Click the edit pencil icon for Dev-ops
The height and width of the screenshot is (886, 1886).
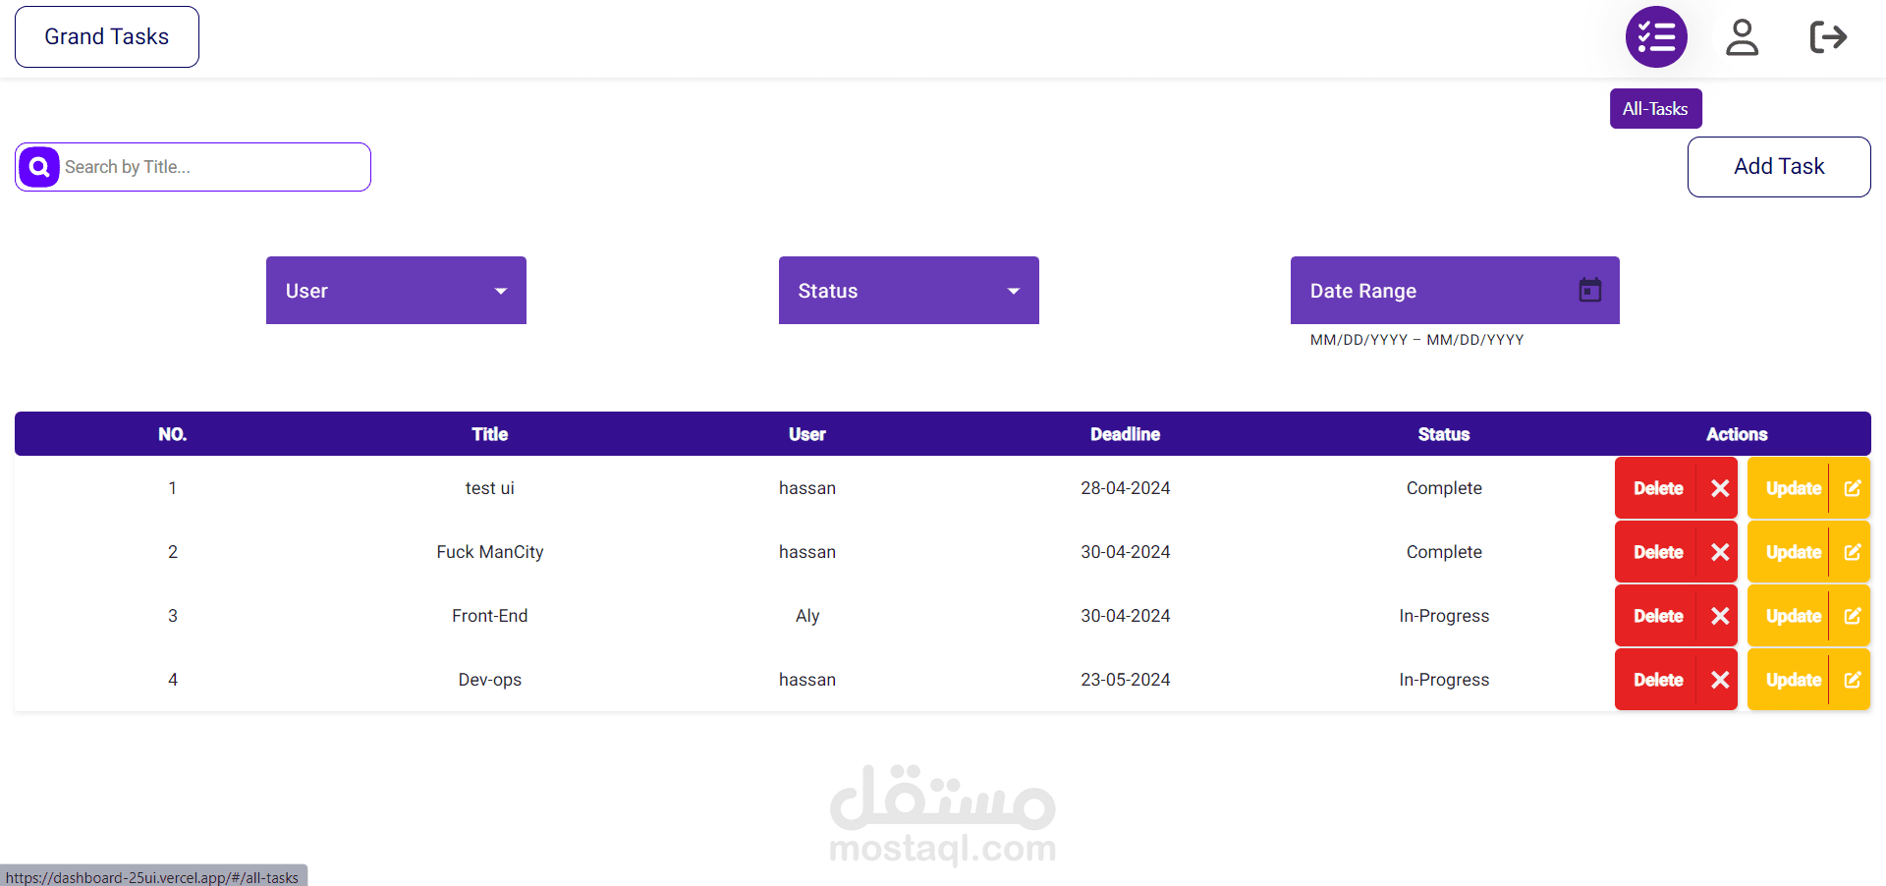pos(1853,680)
